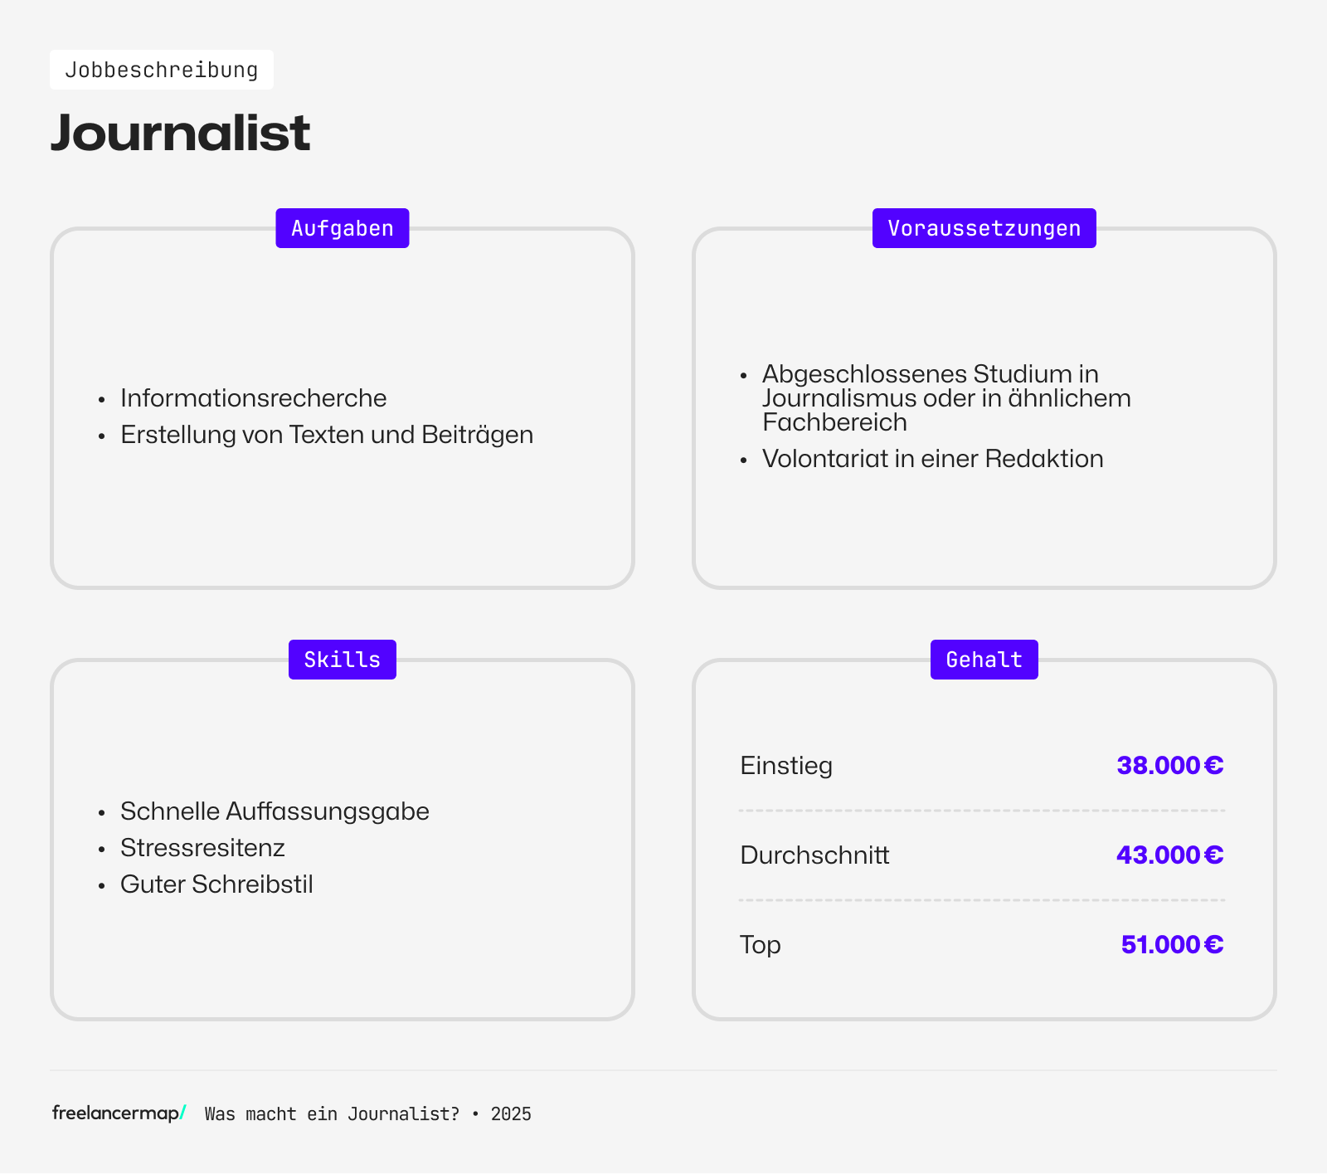
Task: Click Volontariat in einer Redaktion item
Action: [x=932, y=459]
